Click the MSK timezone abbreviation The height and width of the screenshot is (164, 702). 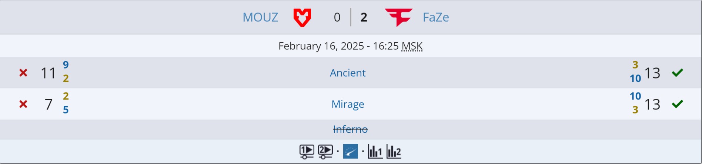(x=412, y=46)
